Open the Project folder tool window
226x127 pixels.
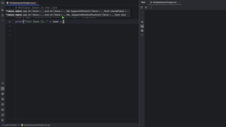(x=2, y=3)
